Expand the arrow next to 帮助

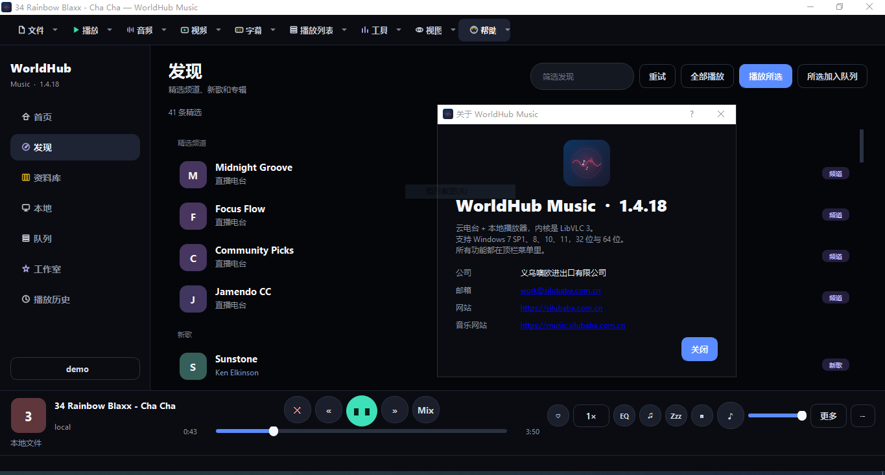[507, 30]
